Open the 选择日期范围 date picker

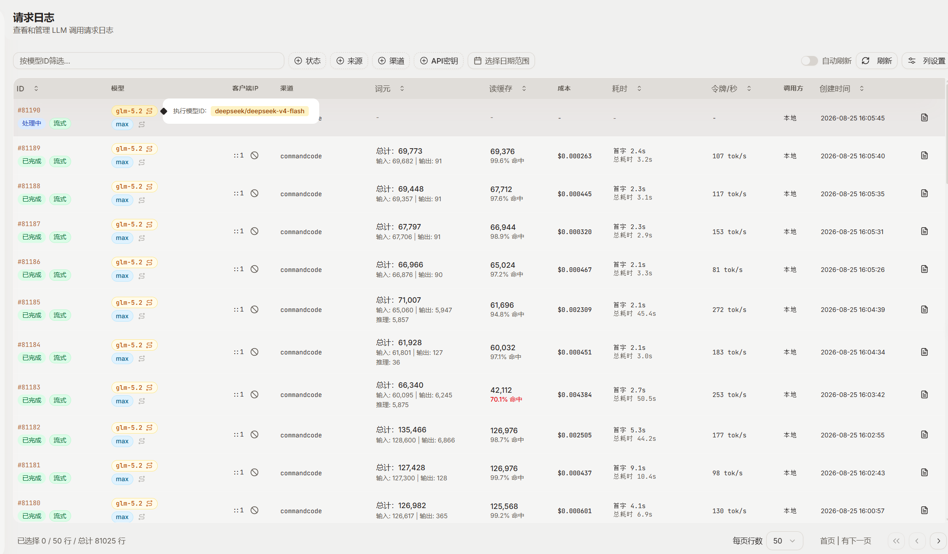tap(501, 61)
